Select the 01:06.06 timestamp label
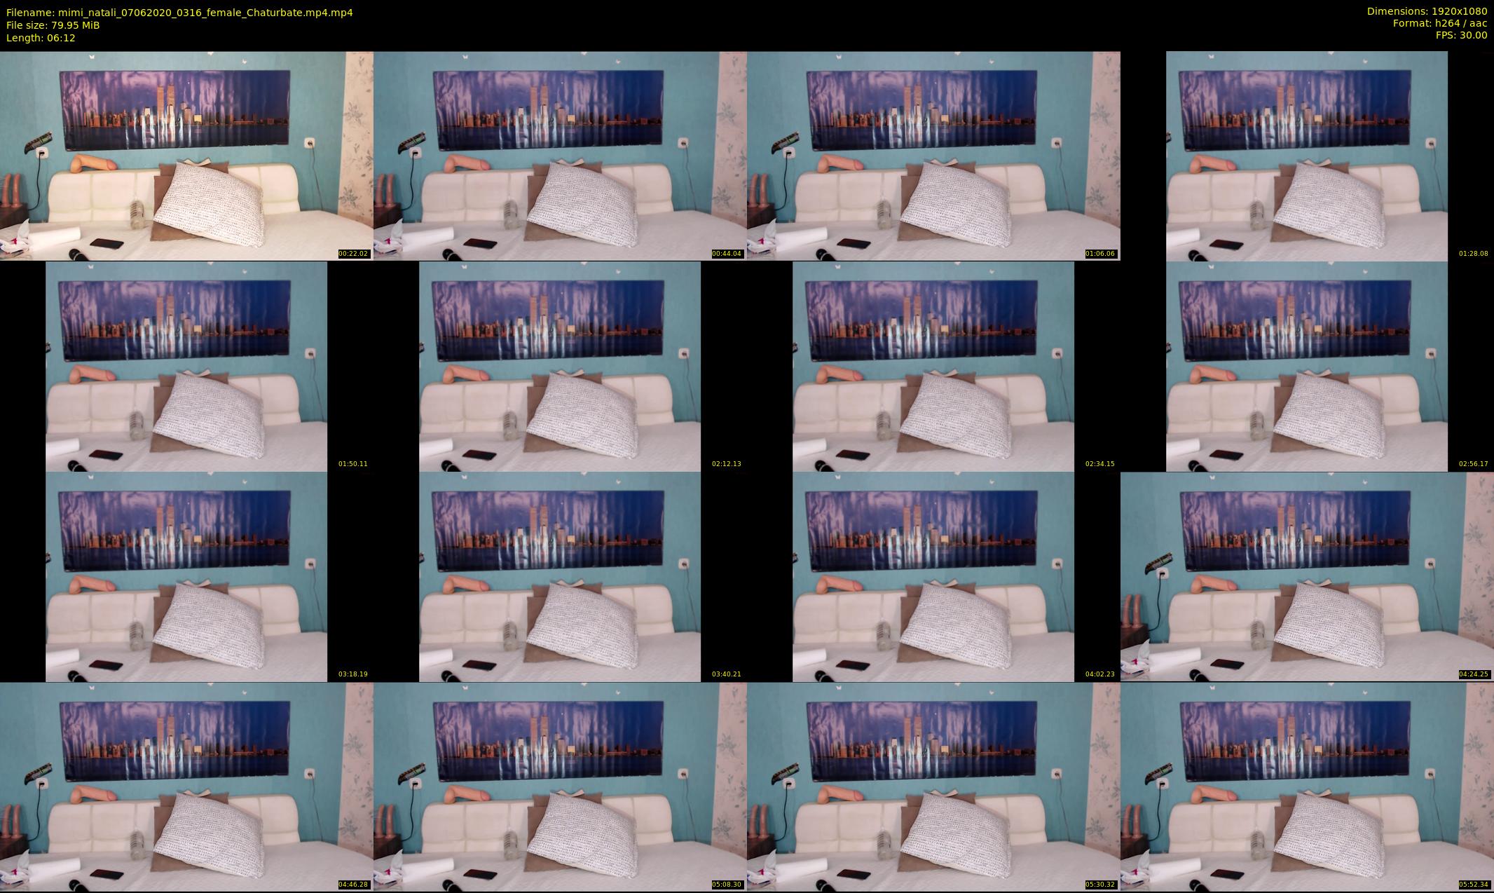Viewport: 1494px width, 893px height. pos(1100,254)
